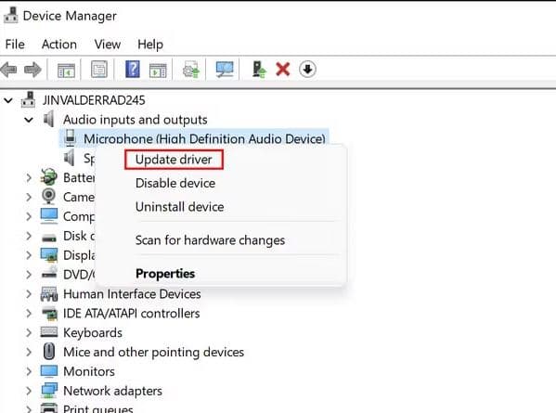Click the Cameras webcam icon
556x413 pixels.
(x=48, y=196)
